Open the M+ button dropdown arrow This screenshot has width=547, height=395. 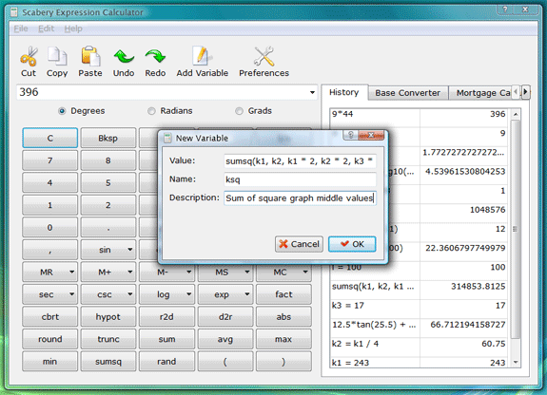coord(129,272)
